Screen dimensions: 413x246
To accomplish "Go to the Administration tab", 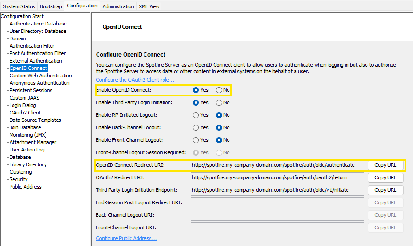I will click(118, 6).
